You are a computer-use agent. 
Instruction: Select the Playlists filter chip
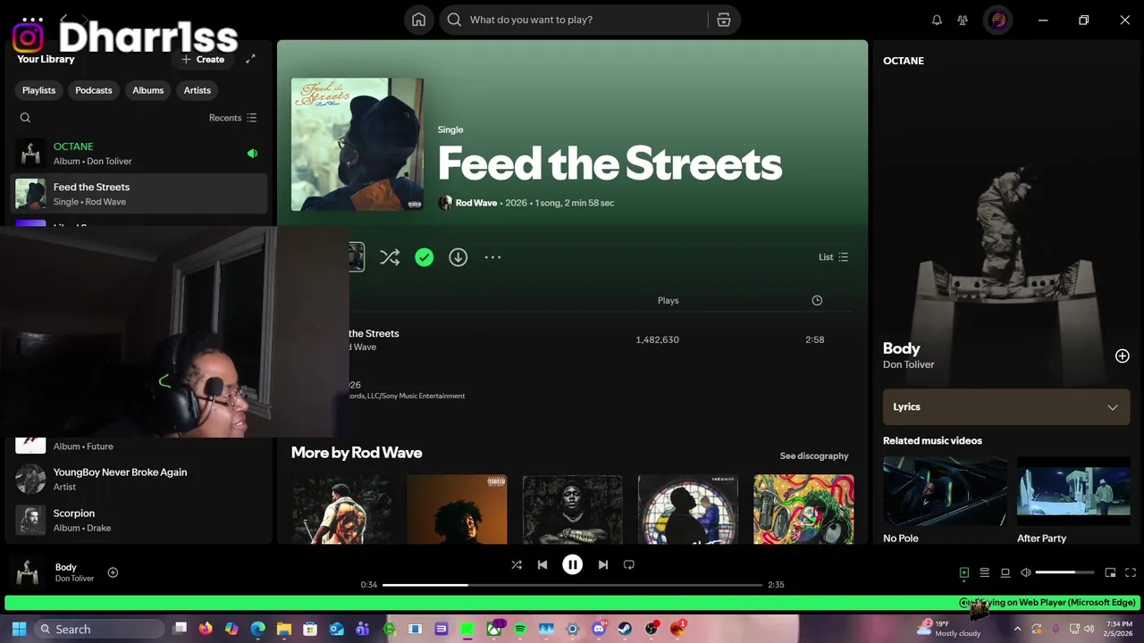38,90
